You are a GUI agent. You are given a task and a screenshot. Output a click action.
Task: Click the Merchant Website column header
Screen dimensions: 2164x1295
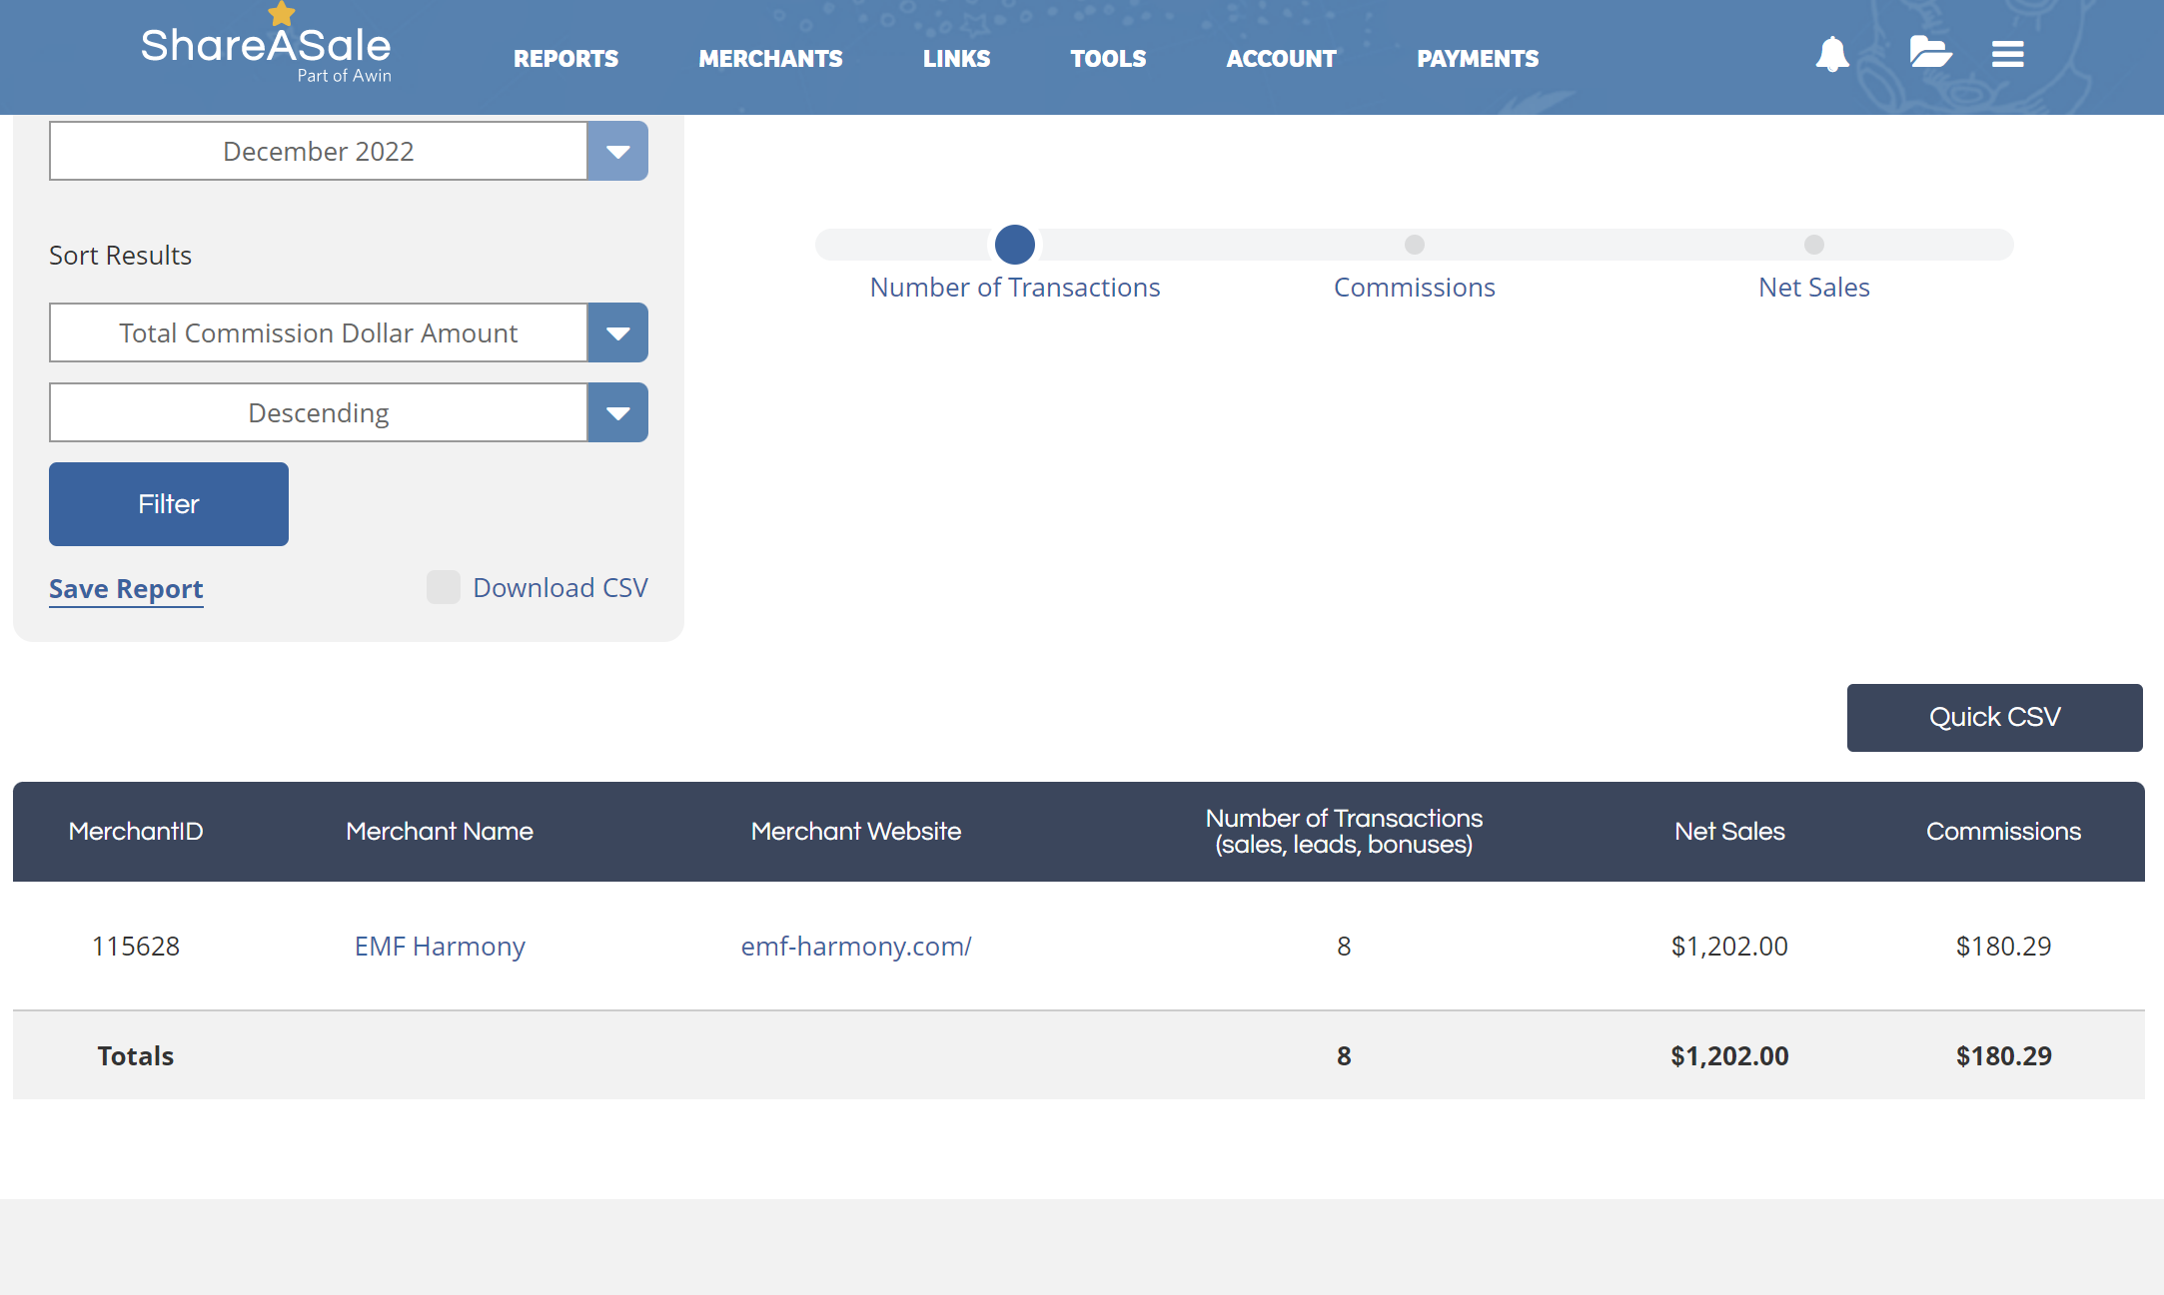click(x=856, y=832)
